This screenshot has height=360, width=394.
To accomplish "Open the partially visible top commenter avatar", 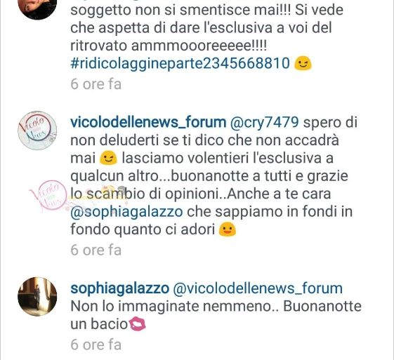I will (x=37, y=9).
